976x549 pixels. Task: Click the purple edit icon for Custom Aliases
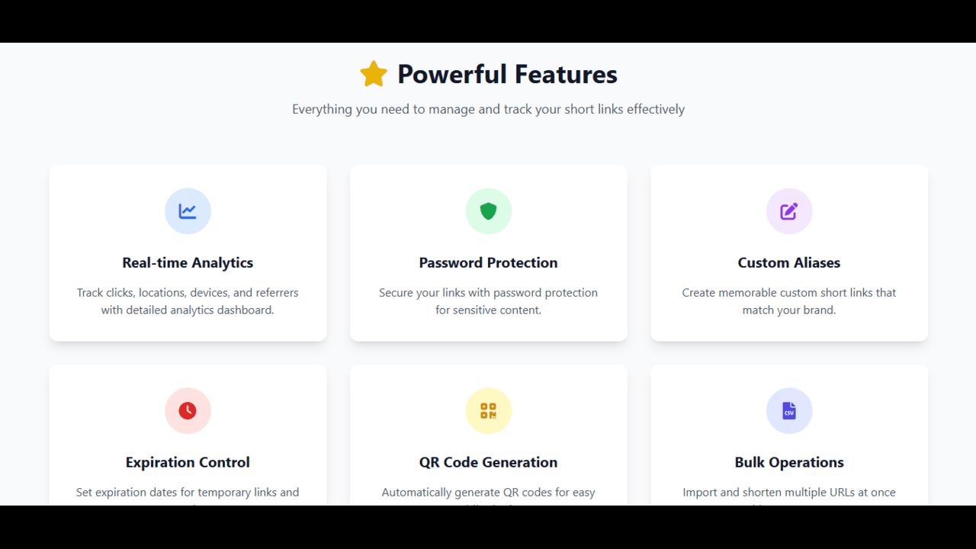(x=788, y=211)
